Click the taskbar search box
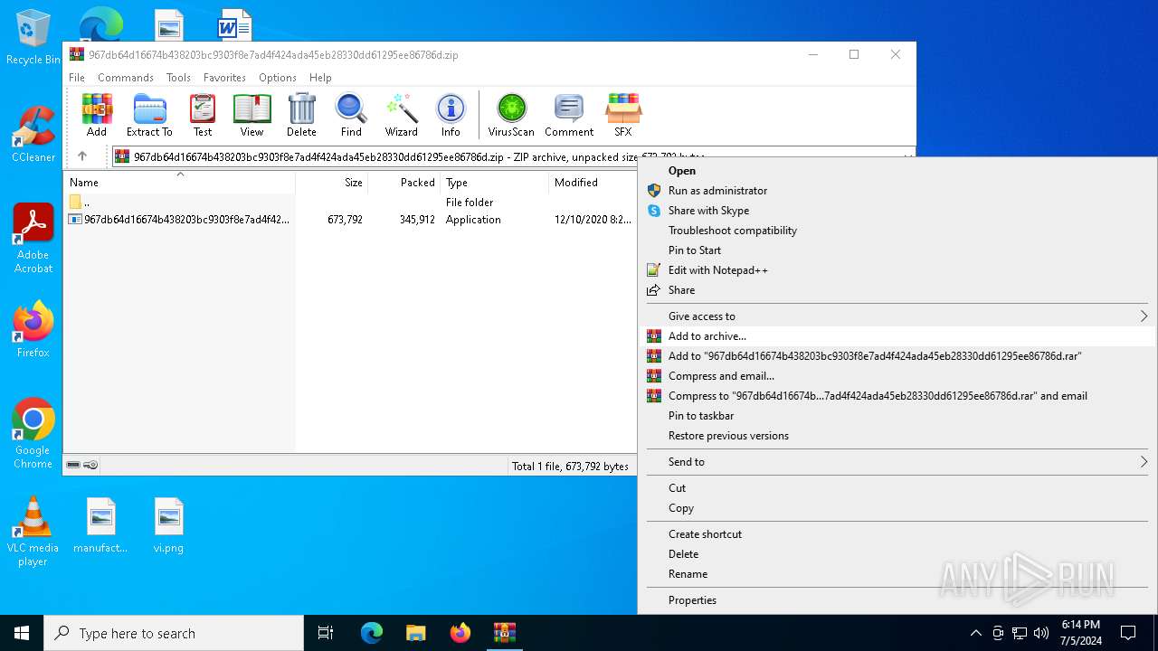 174,633
